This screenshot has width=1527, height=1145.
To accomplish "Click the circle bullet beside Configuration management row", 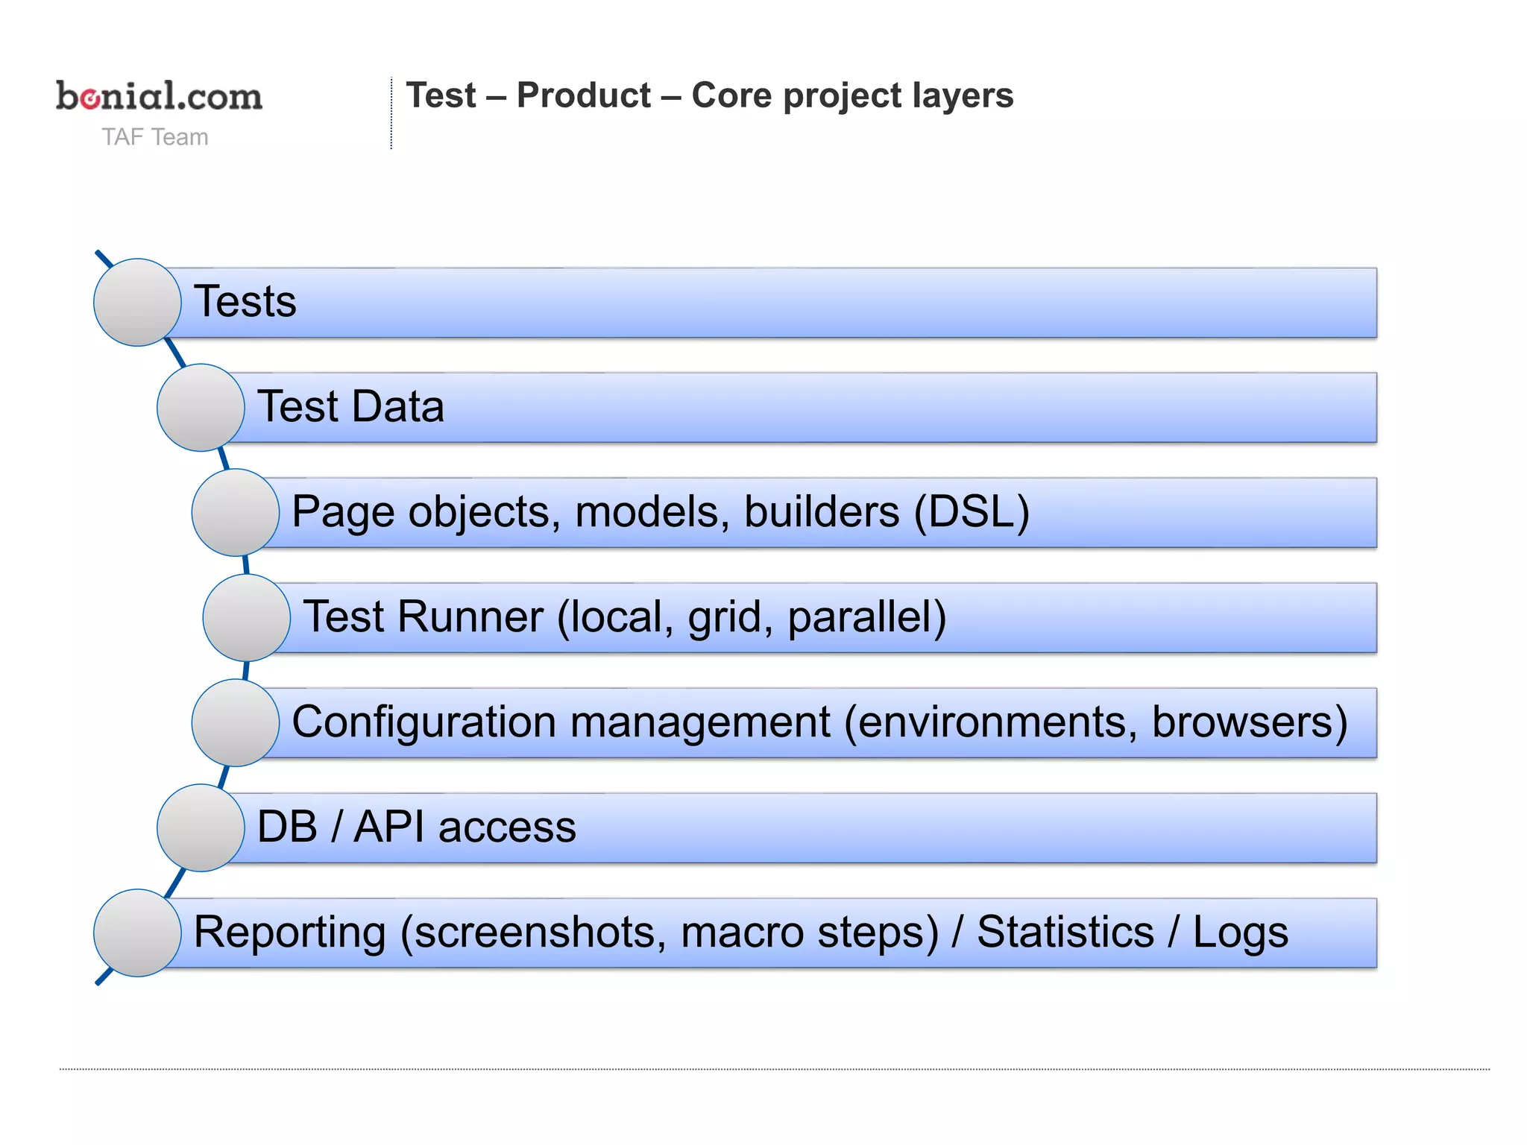I will (236, 722).
